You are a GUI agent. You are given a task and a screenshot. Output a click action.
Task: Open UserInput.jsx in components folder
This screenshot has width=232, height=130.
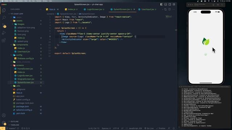[24, 52]
